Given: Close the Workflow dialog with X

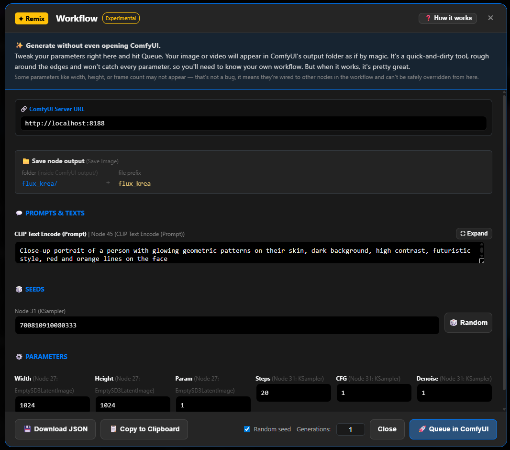Looking at the screenshot, I should coord(490,18).
